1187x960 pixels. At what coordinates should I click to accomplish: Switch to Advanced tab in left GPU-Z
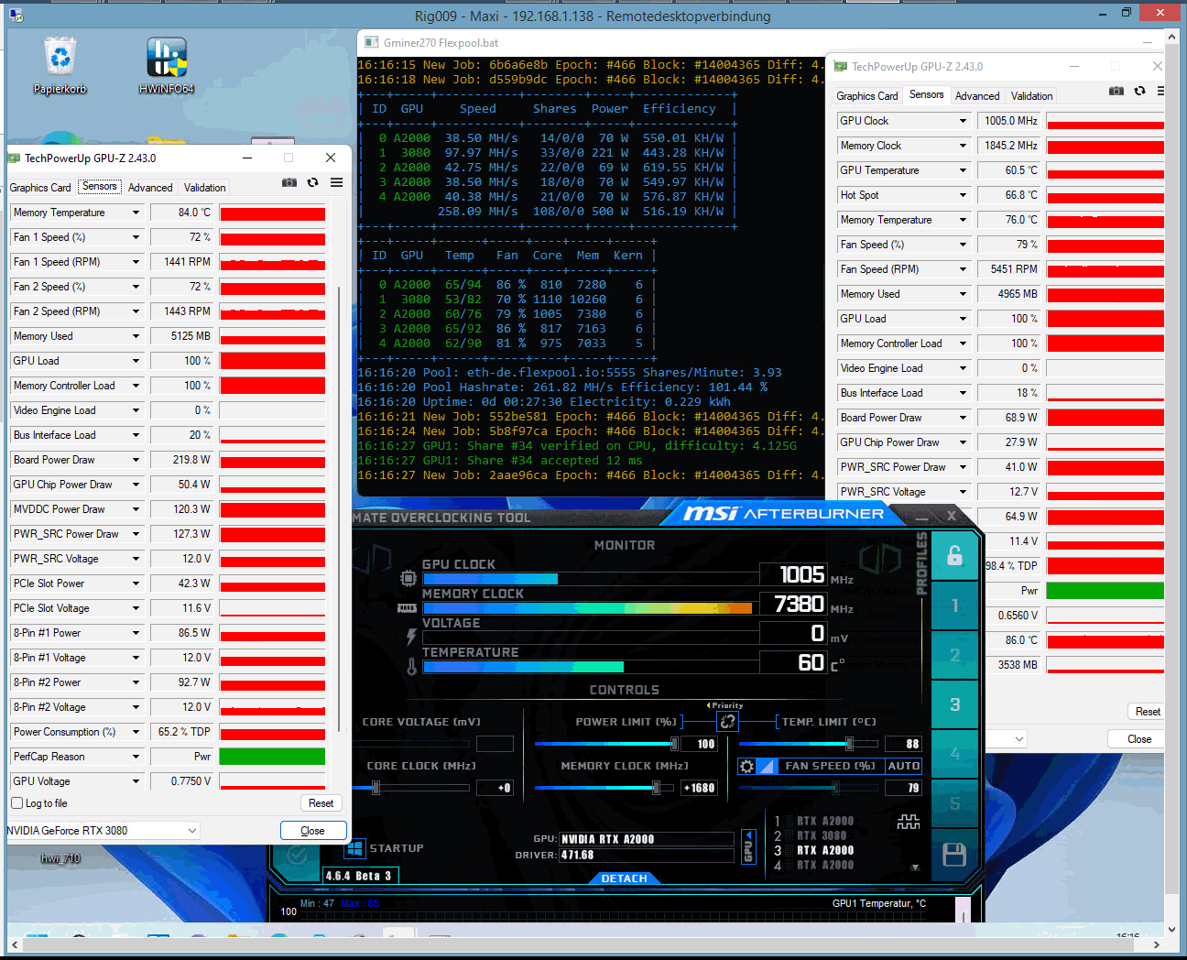[150, 188]
